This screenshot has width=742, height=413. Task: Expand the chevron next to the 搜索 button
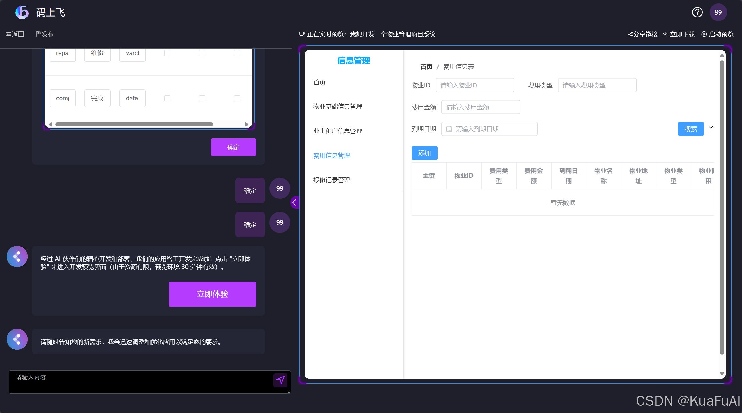(x=711, y=127)
